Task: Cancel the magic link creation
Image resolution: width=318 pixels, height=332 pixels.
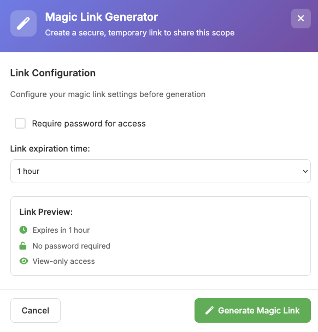Action: pos(36,310)
